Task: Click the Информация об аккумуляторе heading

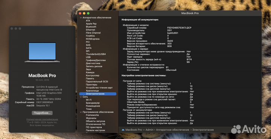Action: (140, 20)
